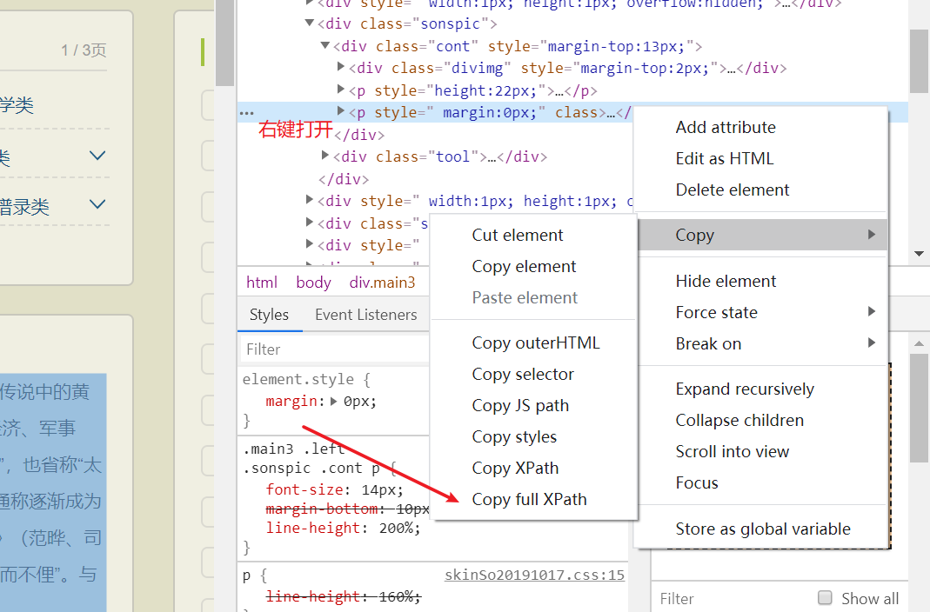
Task: Choose Copy JS path
Action: click(520, 406)
